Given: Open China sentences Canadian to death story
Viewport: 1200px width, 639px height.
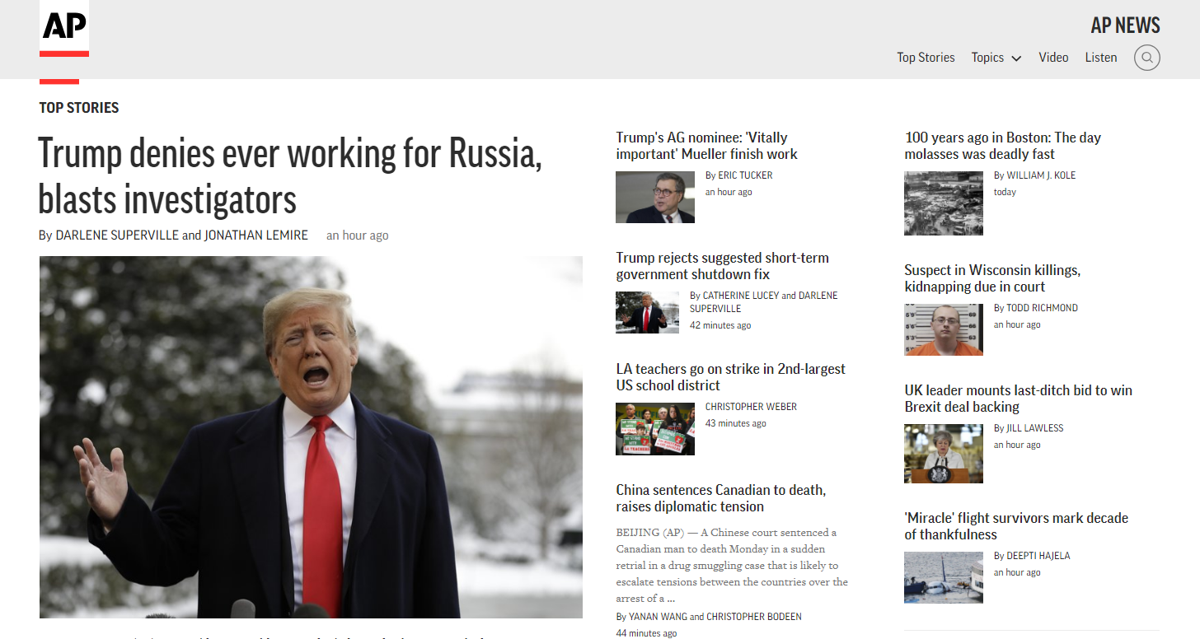Looking at the screenshot, I should point(720,498).
